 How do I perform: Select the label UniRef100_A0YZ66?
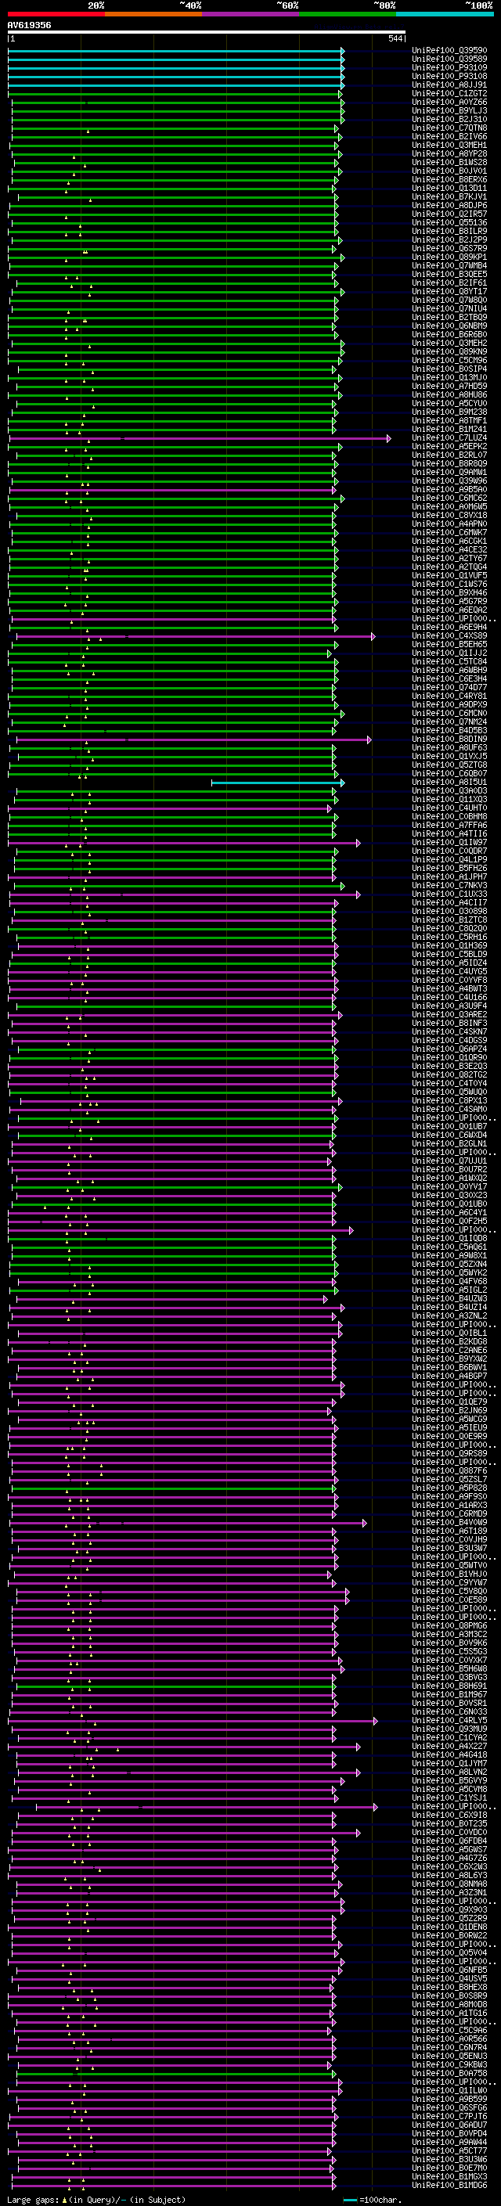pyautogui.click(x=449, y=102)
